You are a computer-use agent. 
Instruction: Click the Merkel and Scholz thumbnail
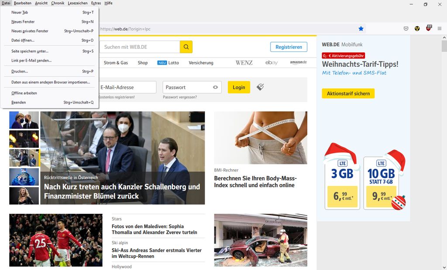(24, 120)
